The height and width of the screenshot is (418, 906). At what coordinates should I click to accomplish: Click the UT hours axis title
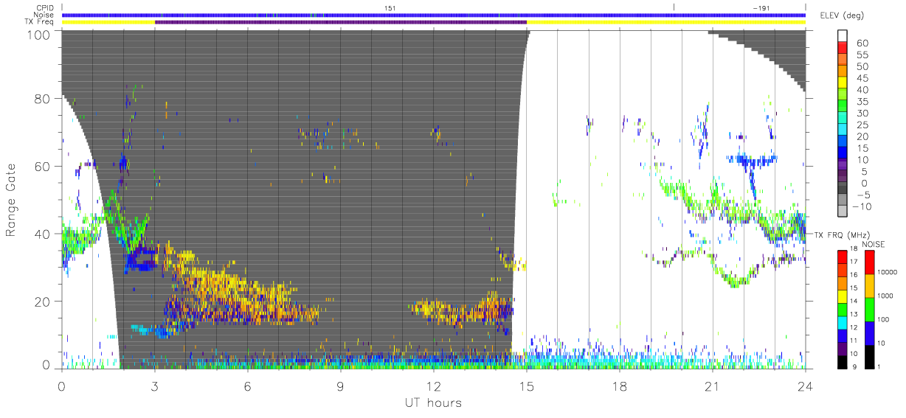coord(433,403)
